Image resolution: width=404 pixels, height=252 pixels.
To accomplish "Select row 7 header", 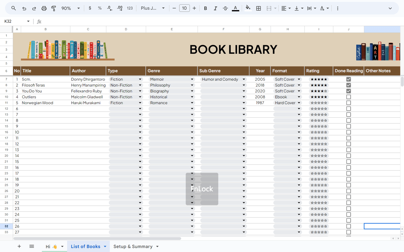I will [x=6, y=79].
